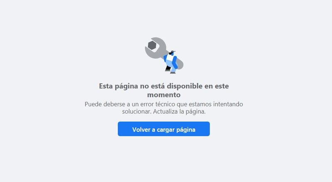Click the word "momento" in the heading
332x182 pixels.
pyautogui.click(x=164, y=95)
